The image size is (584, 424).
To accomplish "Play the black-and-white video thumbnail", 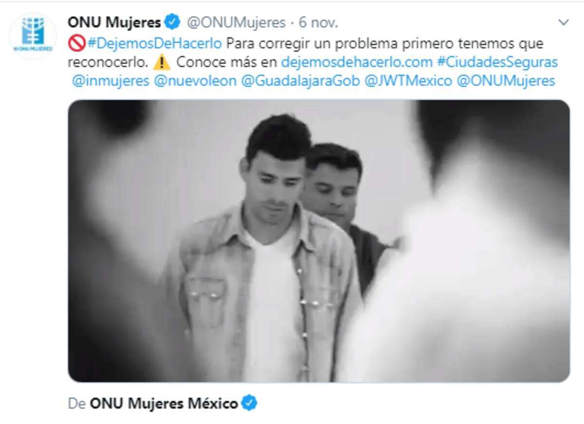I will (x=319, y=241).
